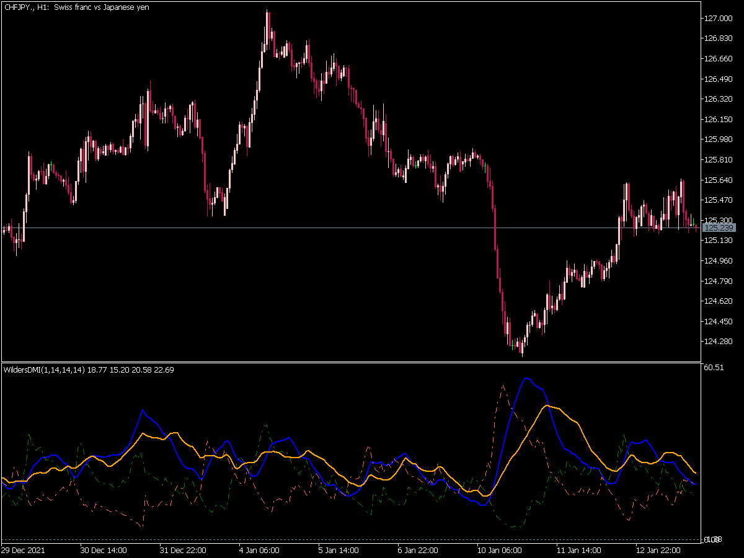
Task: Click the 126.320 price axis label
Action: (719, 99)
